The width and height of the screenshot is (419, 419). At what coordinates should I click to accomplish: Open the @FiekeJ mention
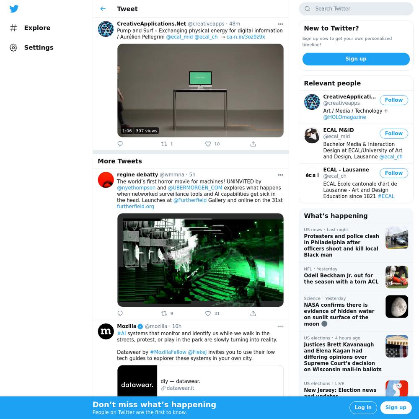pyautogui.click(x=197, y=352)
